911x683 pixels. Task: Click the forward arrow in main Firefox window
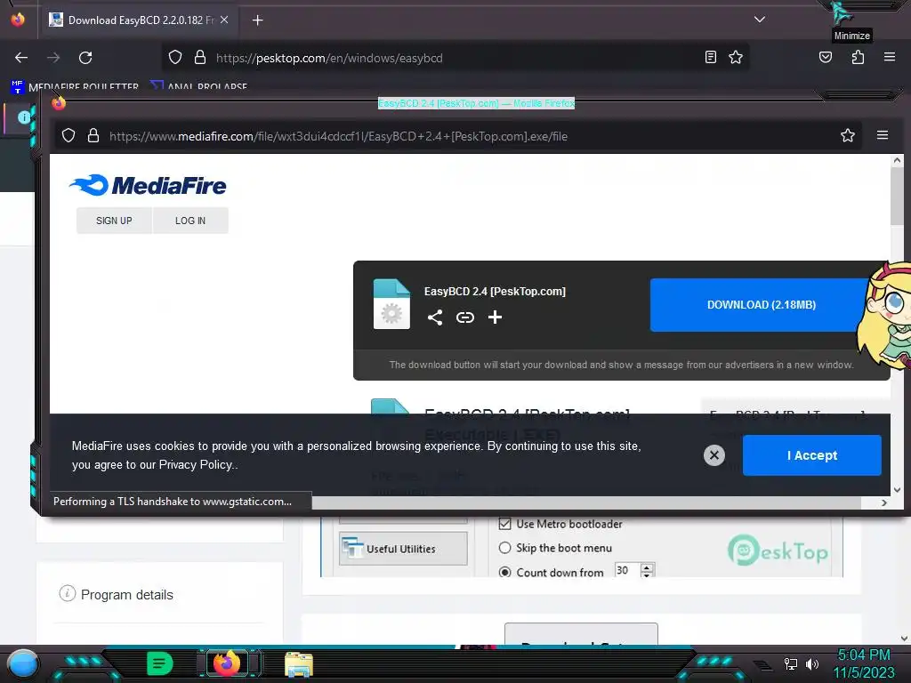click(x=53, y=58)
